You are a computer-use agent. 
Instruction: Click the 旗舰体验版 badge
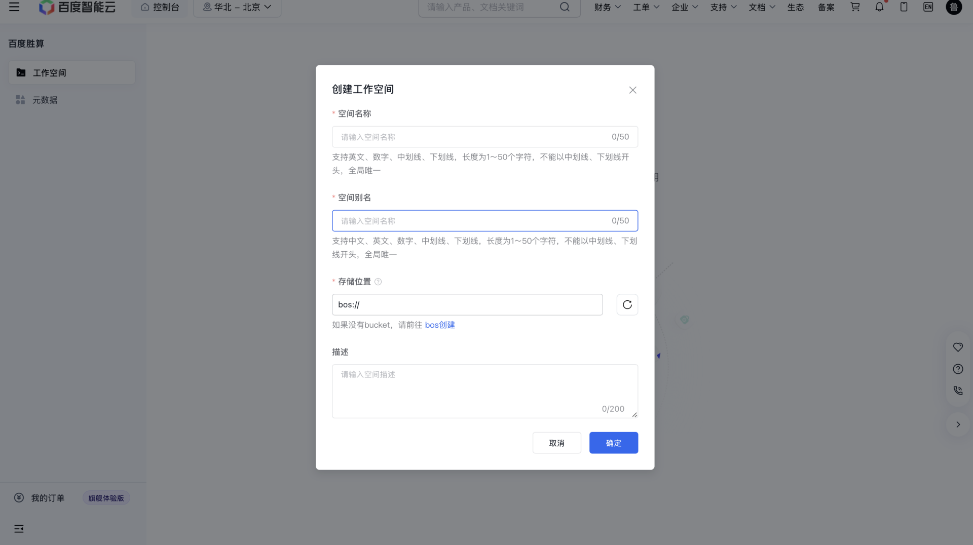click(x=106, y=498)
